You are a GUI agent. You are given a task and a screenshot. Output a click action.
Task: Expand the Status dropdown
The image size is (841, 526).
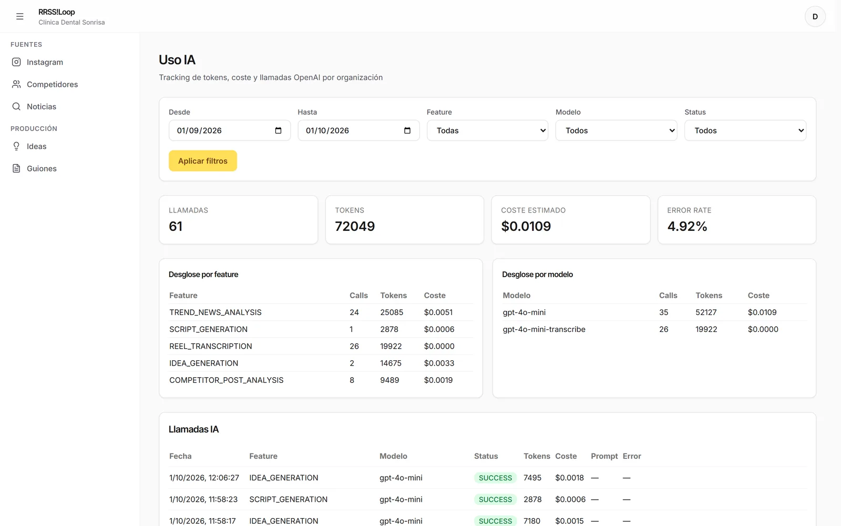pos(745,130)
